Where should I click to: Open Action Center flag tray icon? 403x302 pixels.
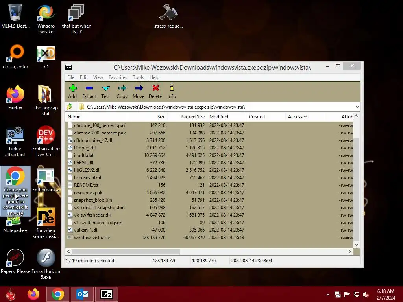click(x=347, y=295)
